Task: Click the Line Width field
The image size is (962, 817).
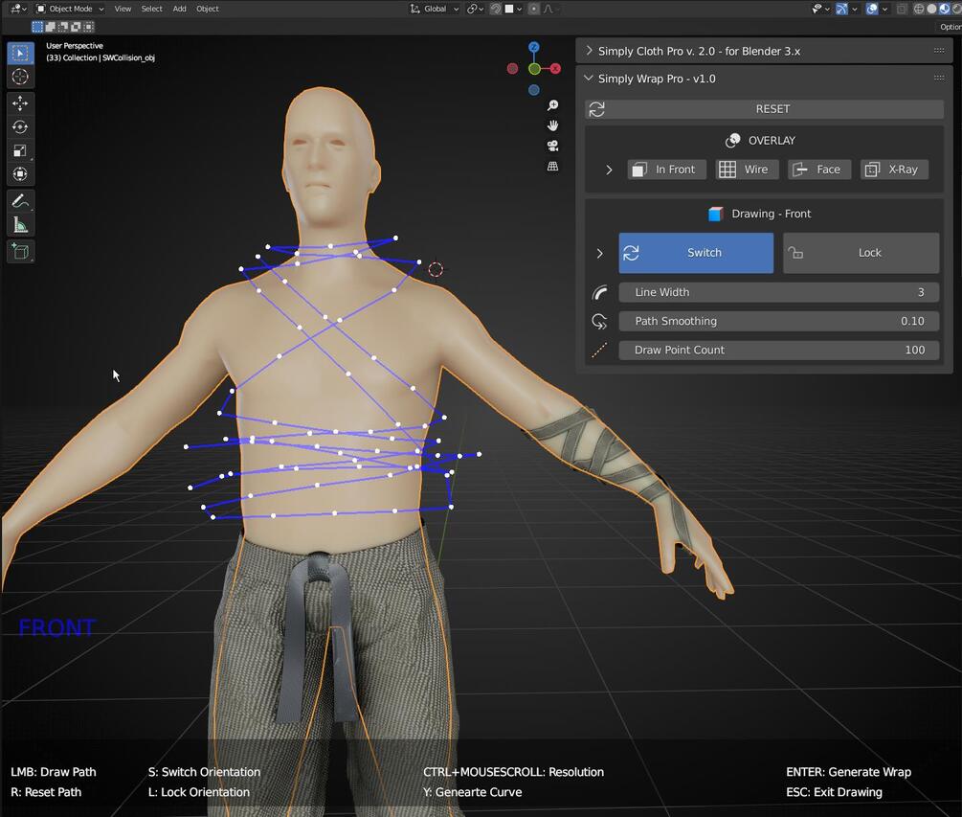Action: coord(778,293)
